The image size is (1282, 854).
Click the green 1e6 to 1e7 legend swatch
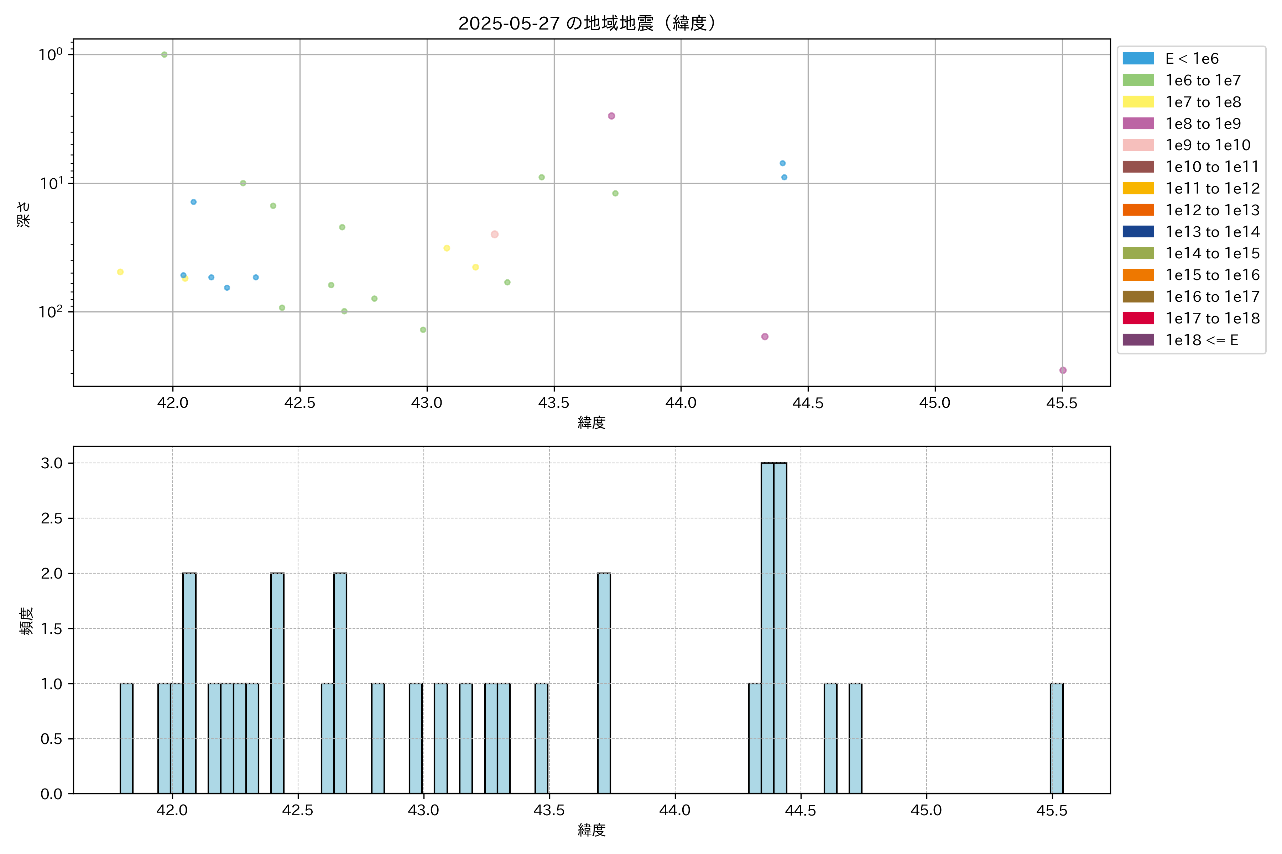click(1138, 81)
